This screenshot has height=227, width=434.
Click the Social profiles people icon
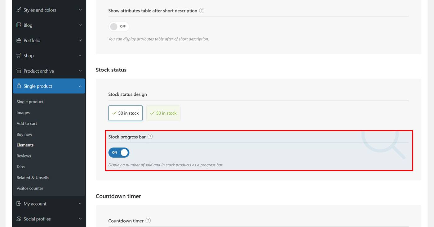(19, 219)
